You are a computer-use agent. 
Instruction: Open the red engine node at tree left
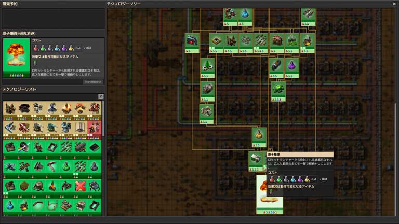[192, 43]
